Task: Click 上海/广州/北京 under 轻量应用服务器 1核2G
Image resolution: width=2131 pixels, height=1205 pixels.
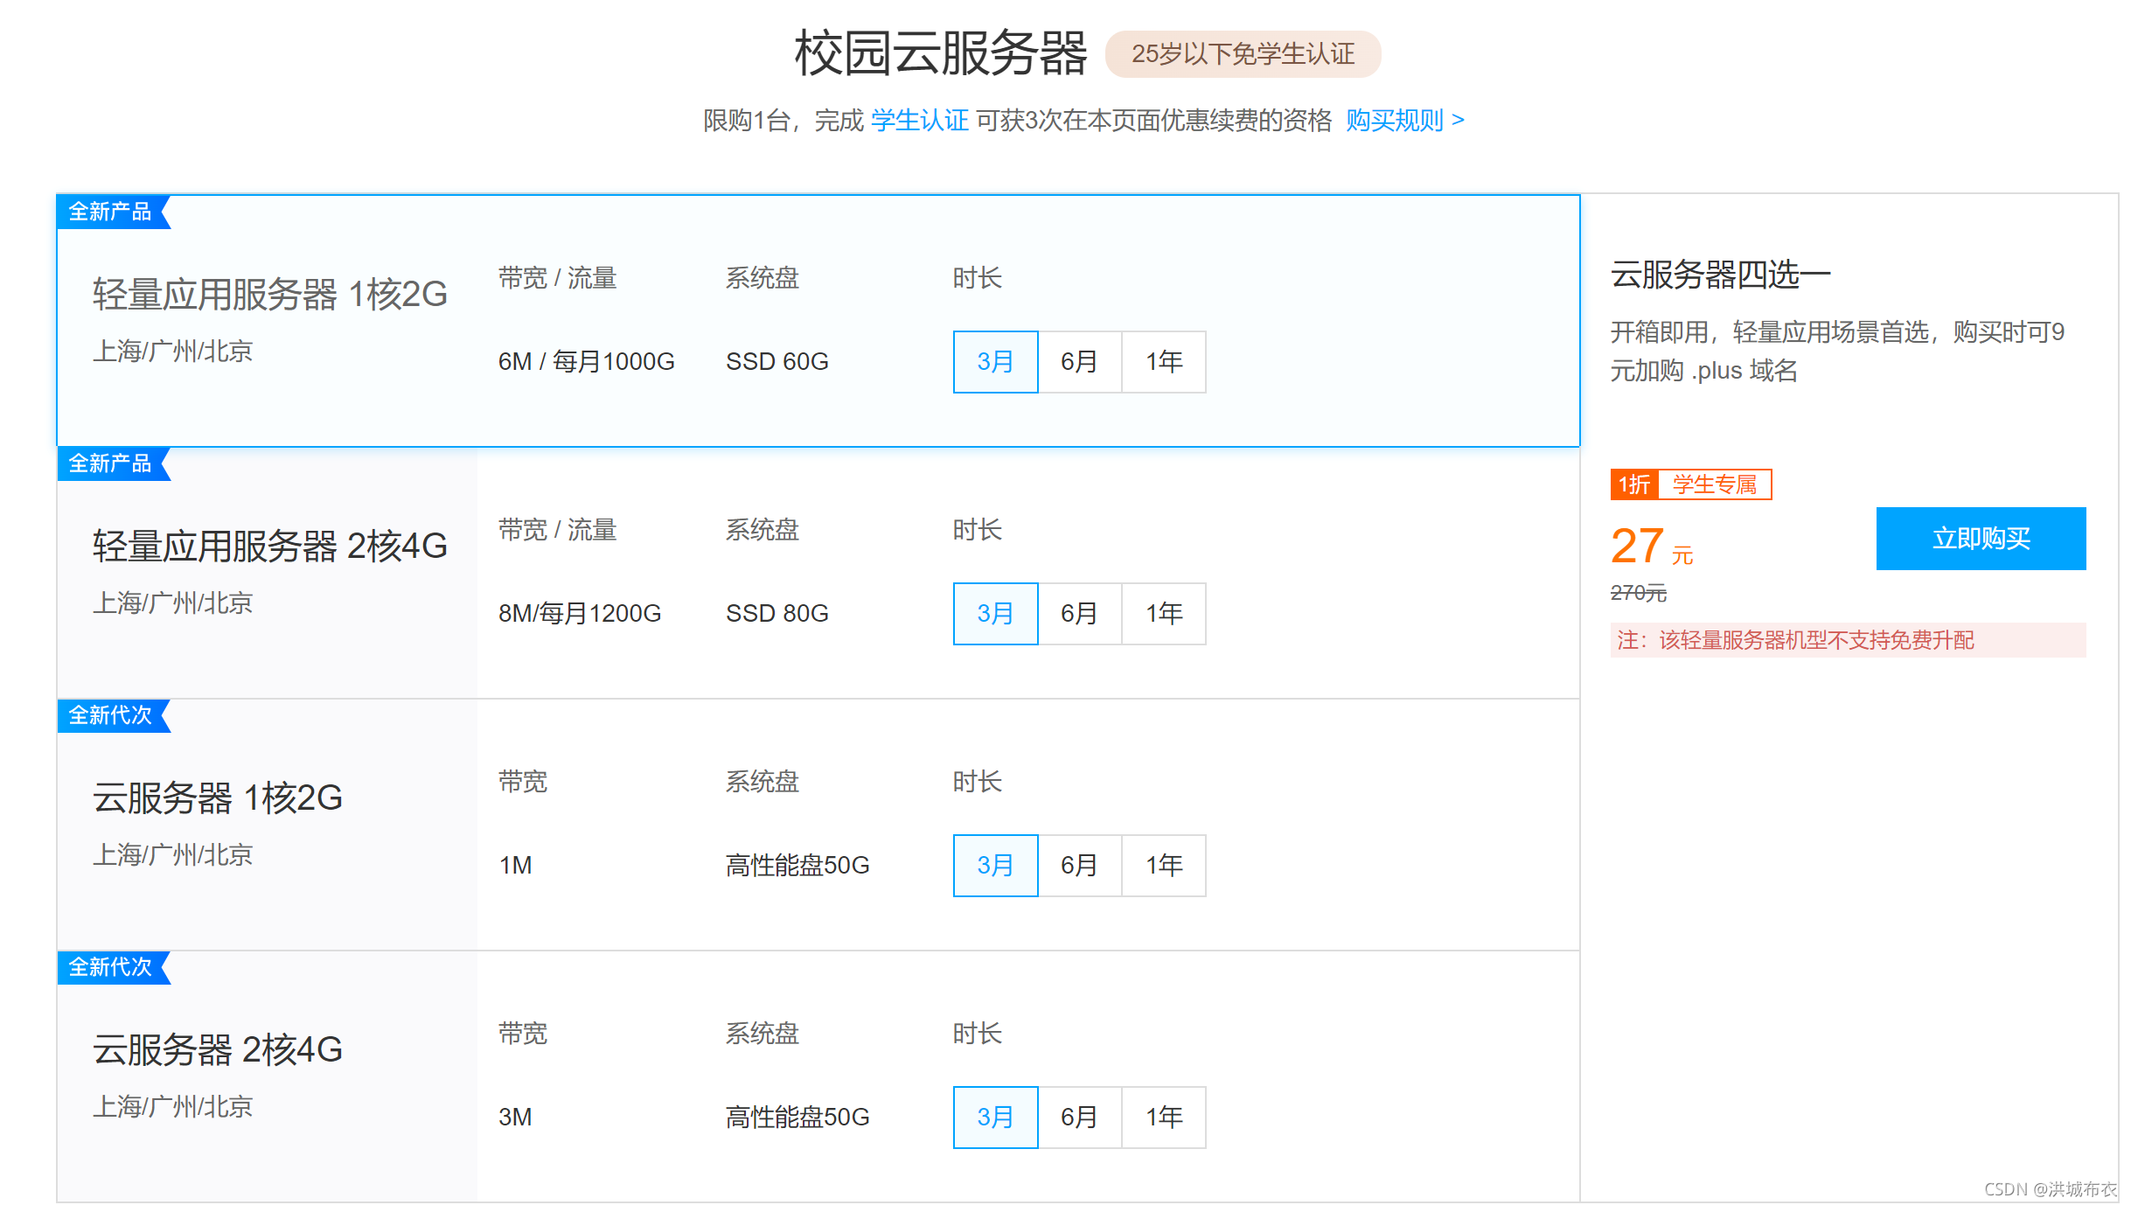Action: click(x=172, y=352)
